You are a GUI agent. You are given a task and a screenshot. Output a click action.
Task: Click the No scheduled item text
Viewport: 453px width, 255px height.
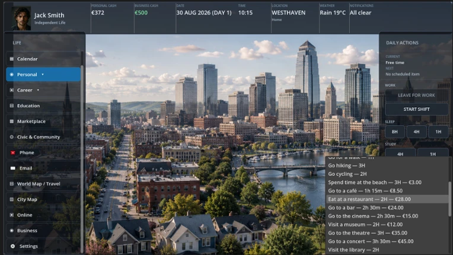click(x=403, y=74)
